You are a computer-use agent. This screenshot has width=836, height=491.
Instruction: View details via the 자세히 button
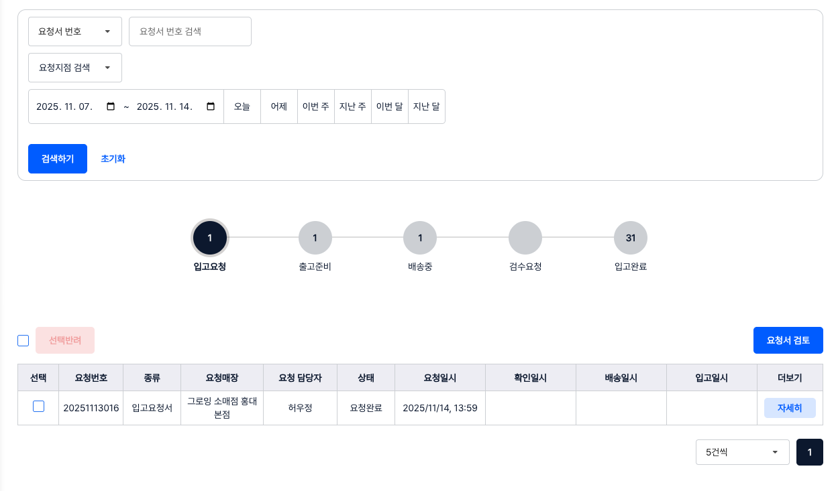tap(790, 408)
